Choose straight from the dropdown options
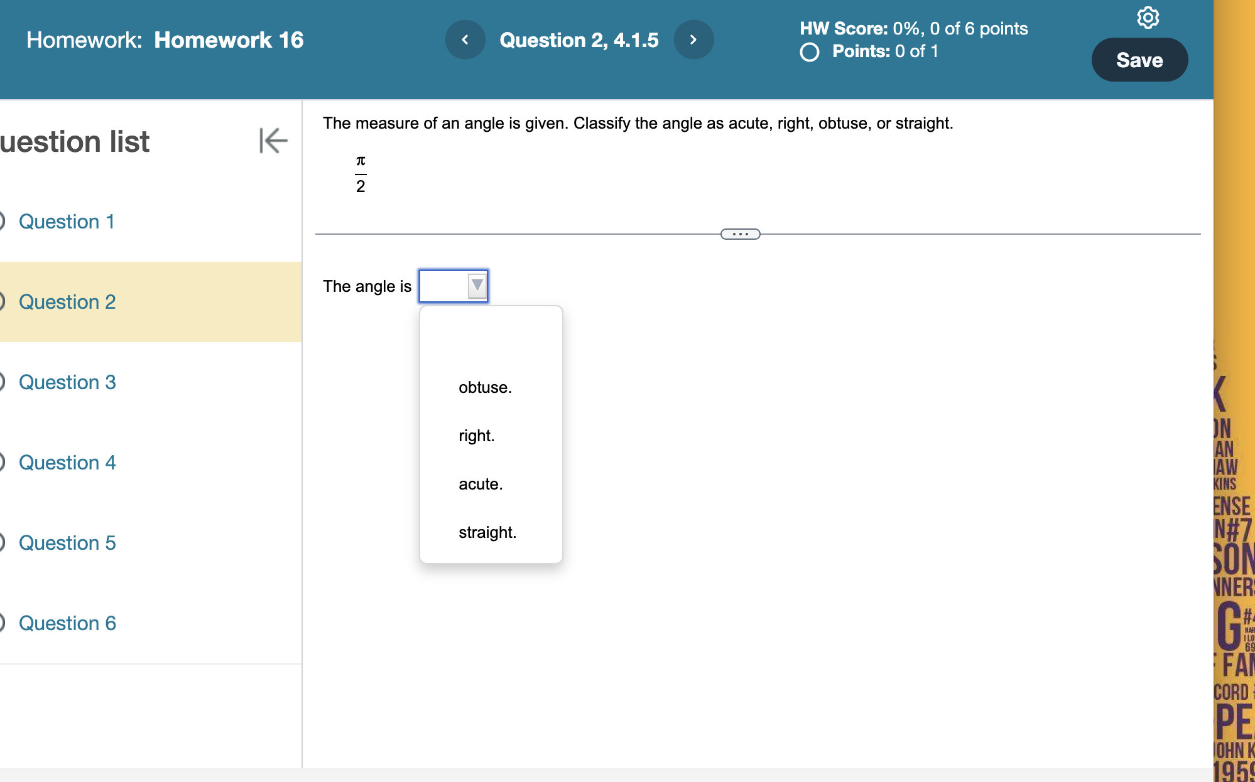The height and width of the screenshot is (782, 1255). 487,532
